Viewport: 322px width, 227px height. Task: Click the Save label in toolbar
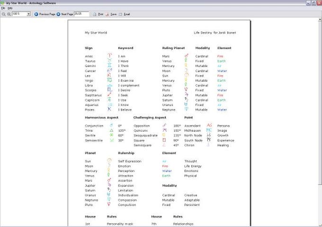(x=113, y=14)
